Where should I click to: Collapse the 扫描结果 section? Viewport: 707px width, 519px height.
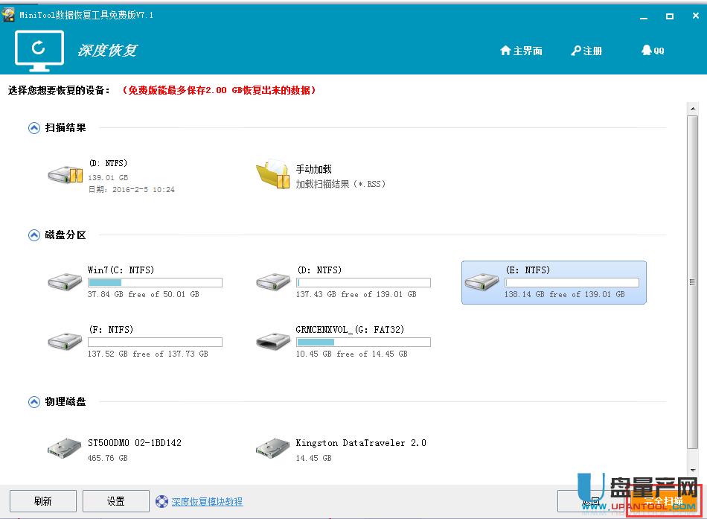[33, 128]
